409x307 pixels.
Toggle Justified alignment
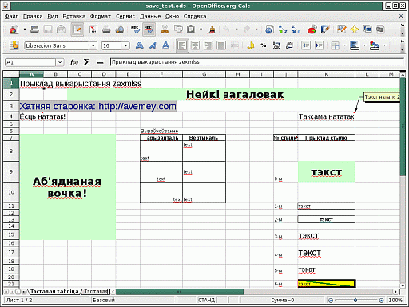click(221, 45)
